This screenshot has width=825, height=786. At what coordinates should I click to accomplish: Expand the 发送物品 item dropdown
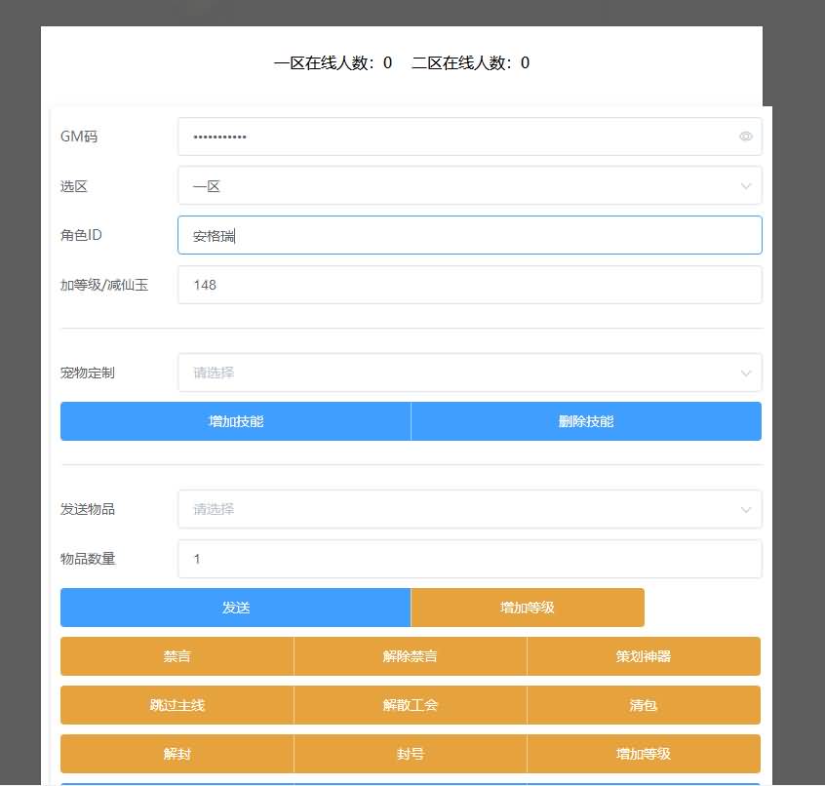point(468,508)
